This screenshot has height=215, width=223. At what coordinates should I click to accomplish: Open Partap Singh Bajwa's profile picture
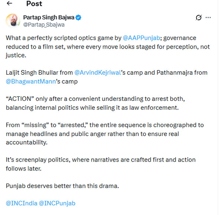(x=13, y=21)
